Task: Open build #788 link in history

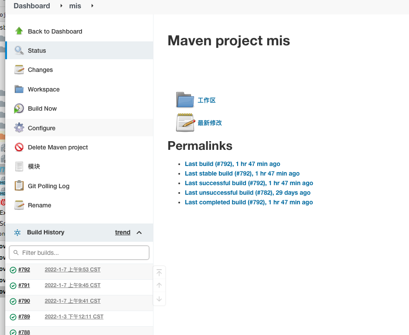Action: click(24, 332)
